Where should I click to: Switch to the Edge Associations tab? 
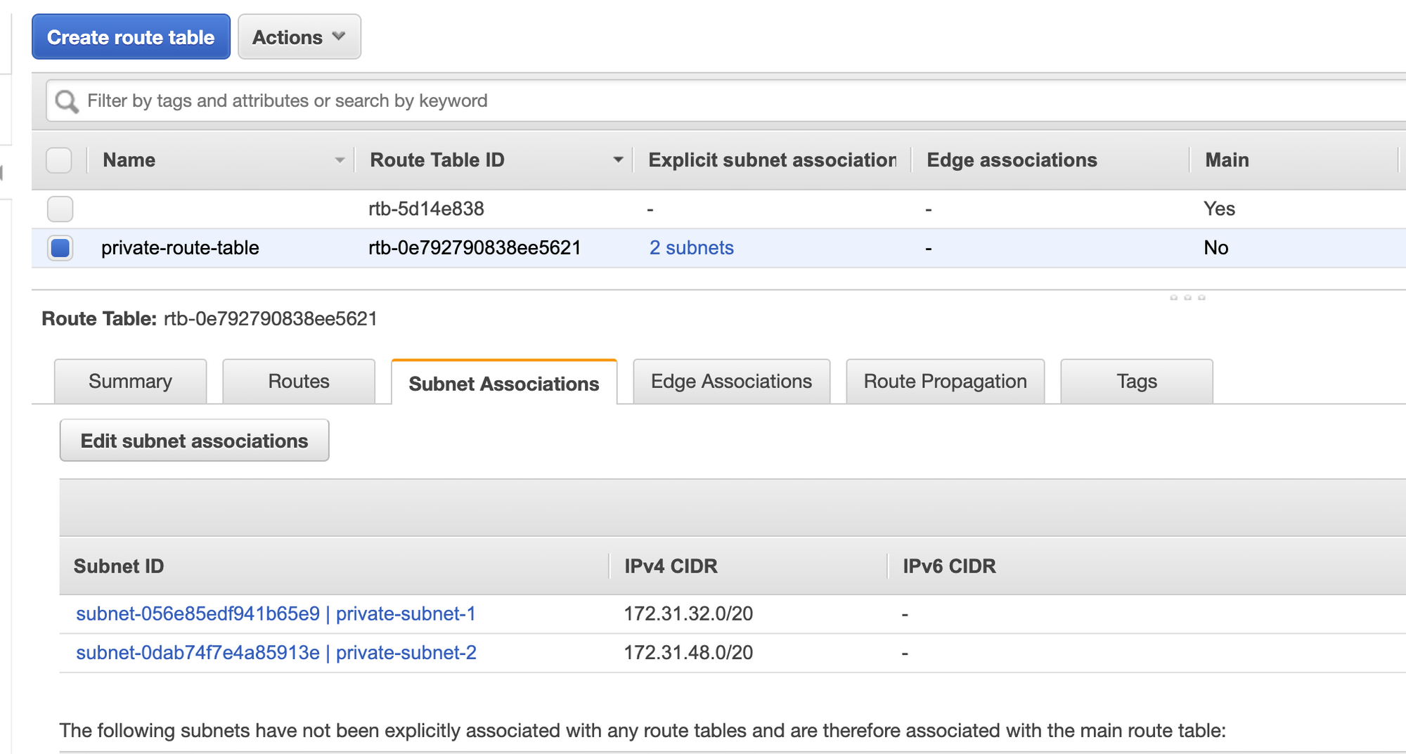pos(731,382)
